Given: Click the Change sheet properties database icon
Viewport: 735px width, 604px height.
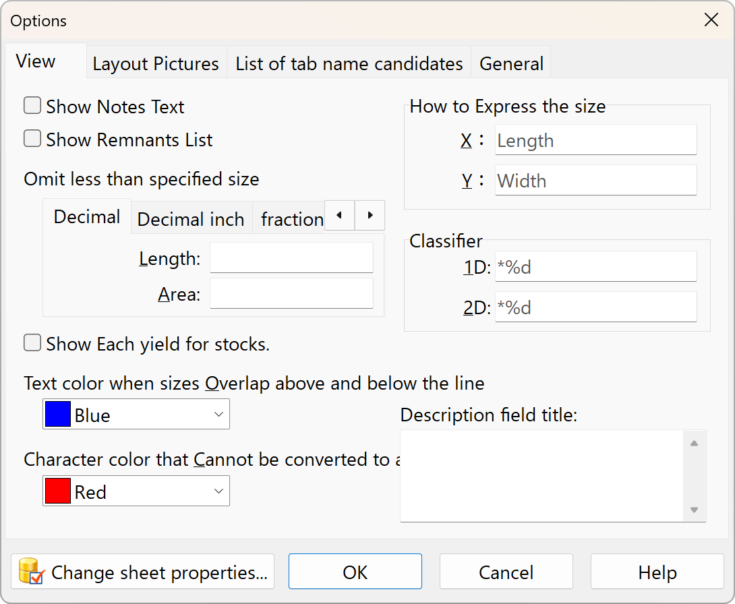Looking at the screenshot, I should [x=32, y=572].
